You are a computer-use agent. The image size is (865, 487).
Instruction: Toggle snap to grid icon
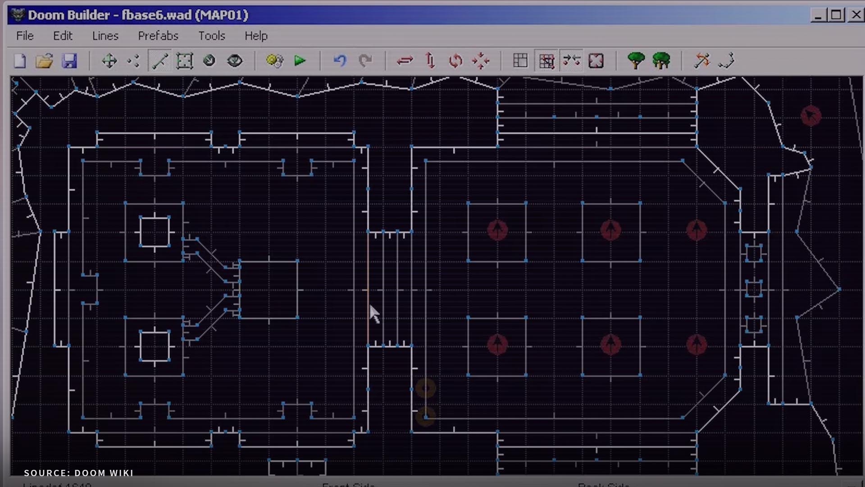click(546, 61)
